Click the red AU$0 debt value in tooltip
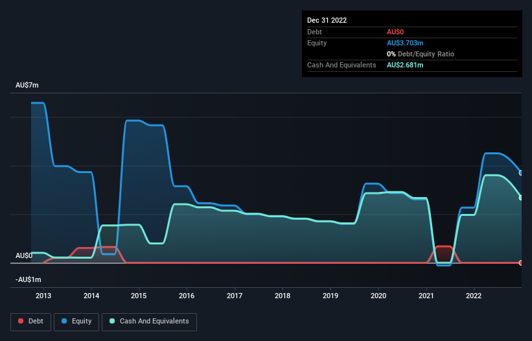The image size is (532, 341). (x=395, y=32)
